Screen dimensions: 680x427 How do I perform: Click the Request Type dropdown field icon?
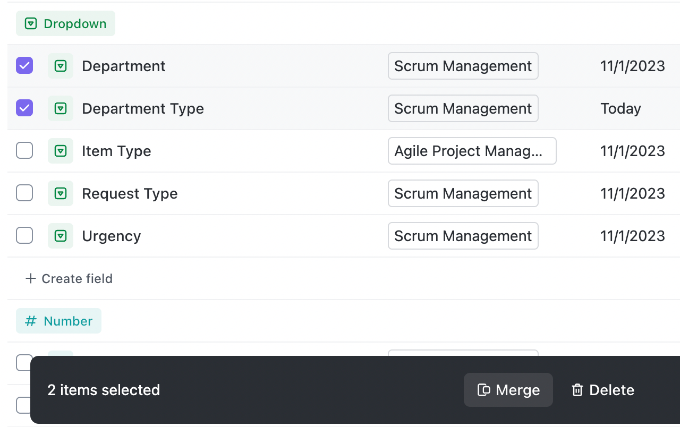pos(61,193)
